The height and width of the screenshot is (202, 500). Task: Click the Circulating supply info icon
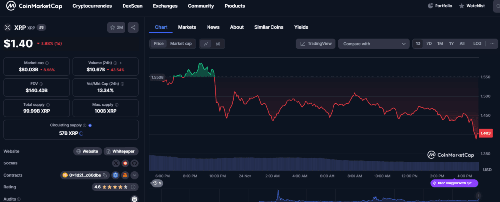tap(85, 125)
